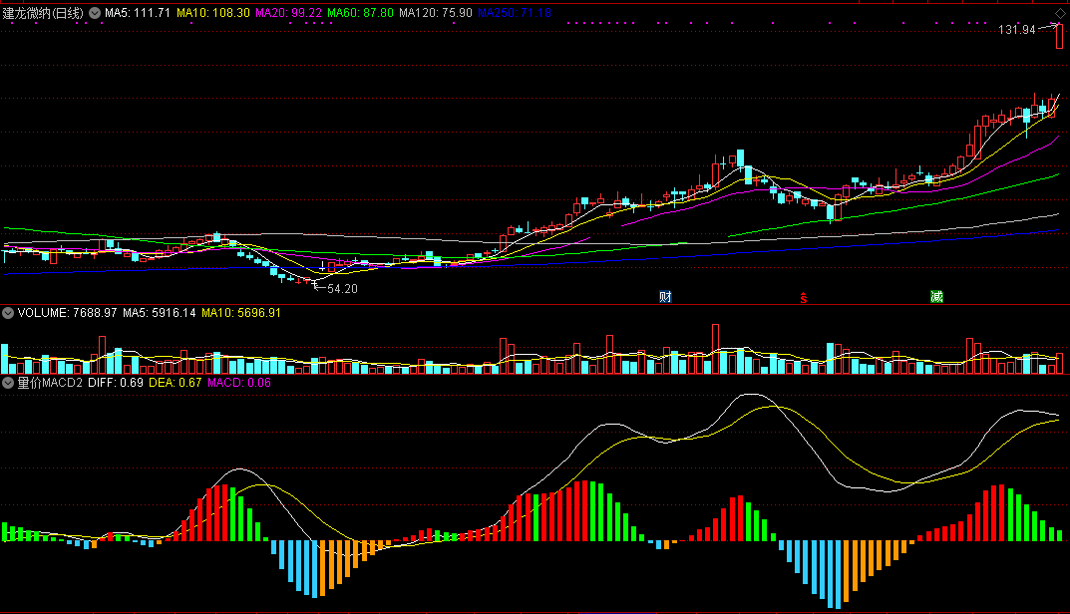The height and width of the screenshot is (614, 1070).
Task: Open the red S event marker
Action: 803,297
